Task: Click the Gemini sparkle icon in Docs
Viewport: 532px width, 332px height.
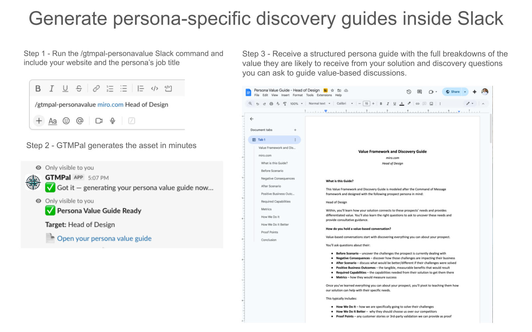Action: pyautogui.click(x=474, y=92)
